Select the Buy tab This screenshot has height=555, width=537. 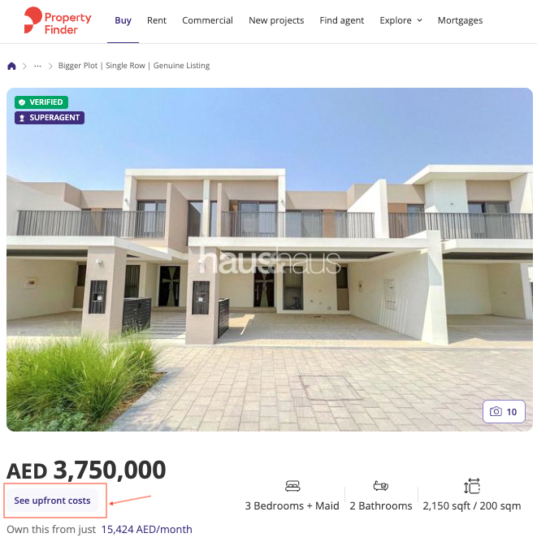pos(123,20)
